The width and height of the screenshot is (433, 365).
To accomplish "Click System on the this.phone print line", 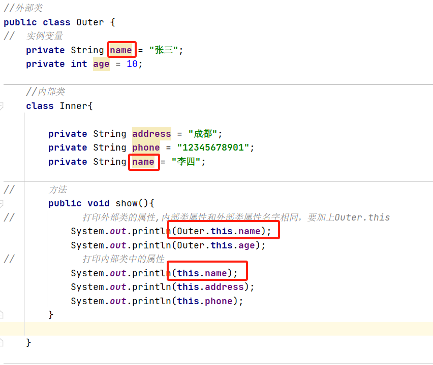I will (87, 301).
